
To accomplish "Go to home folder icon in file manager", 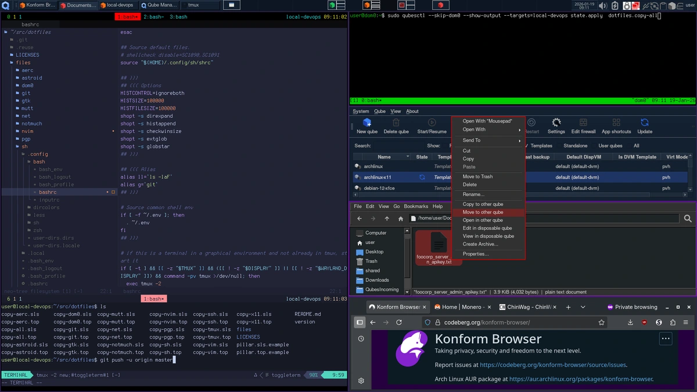I will click(x=401, y=219).
